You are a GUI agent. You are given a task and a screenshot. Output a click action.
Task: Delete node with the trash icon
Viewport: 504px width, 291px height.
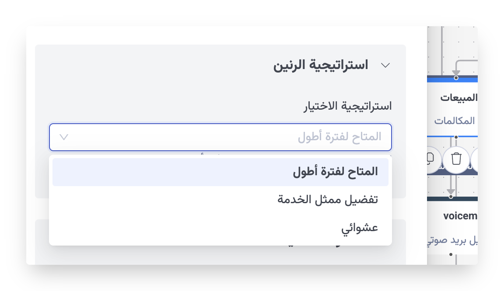456,159
